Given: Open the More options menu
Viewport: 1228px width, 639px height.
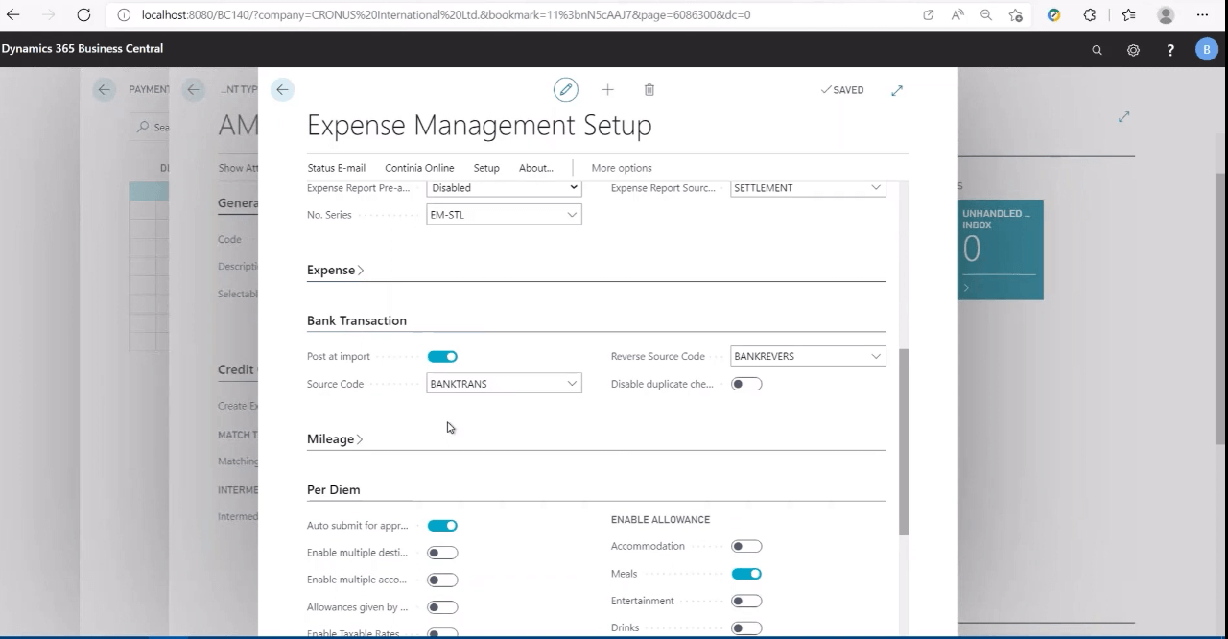Looking at the screenshot, I should (x=621, y=167).
